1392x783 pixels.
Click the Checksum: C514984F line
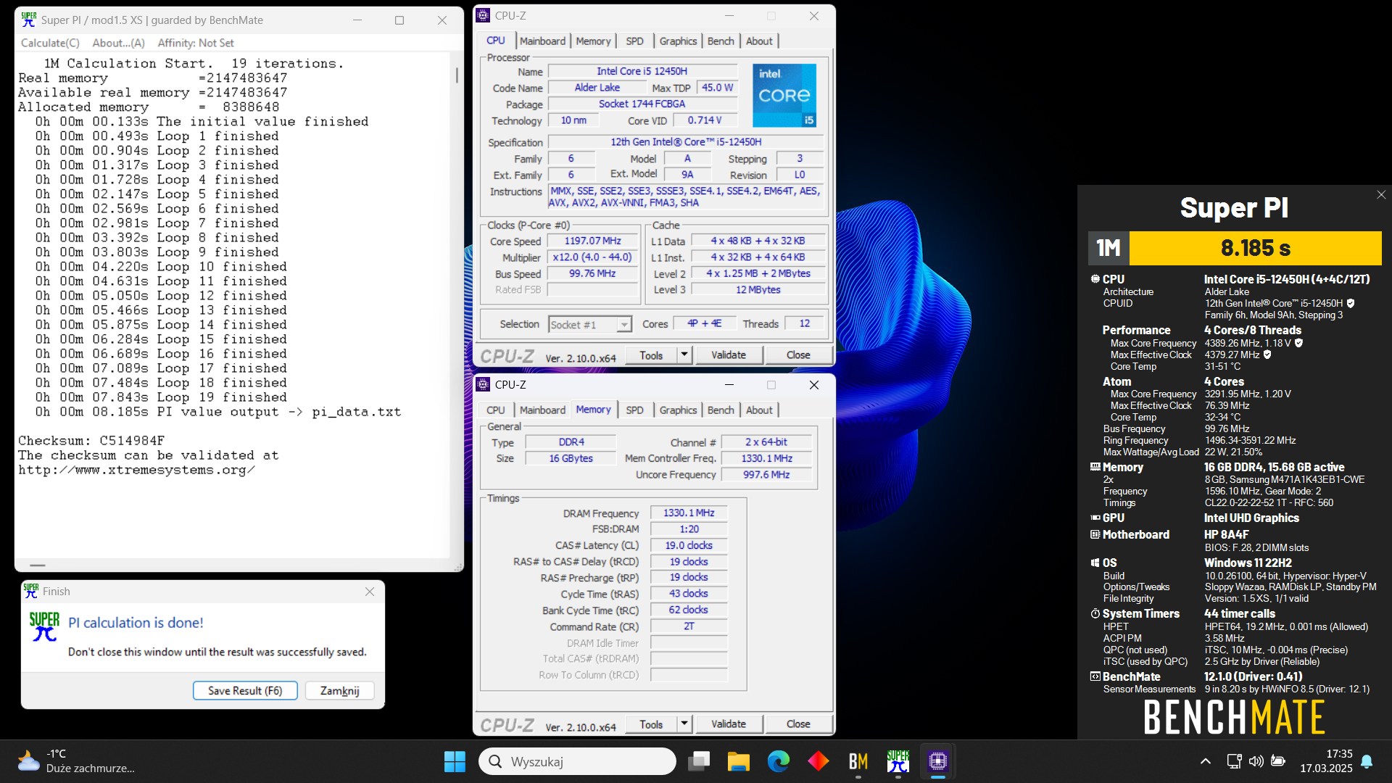click(91, 441)
